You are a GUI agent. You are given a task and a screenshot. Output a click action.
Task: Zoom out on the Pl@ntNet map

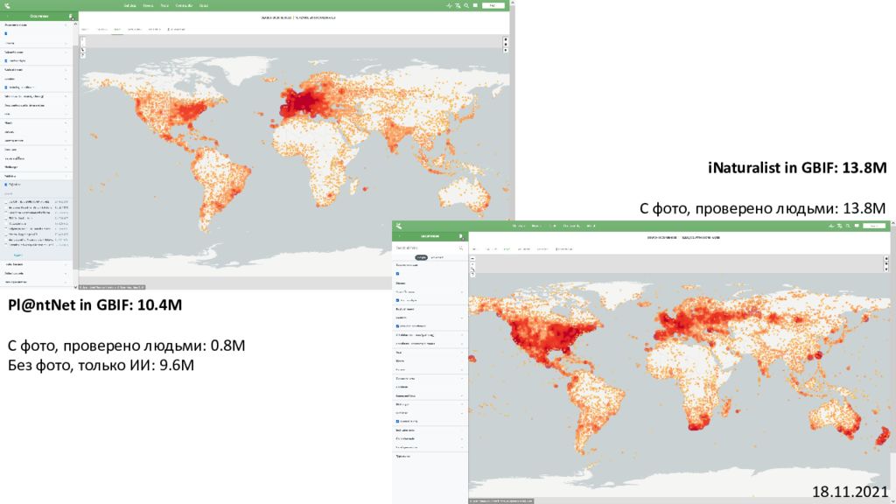[x=83, y=45]
